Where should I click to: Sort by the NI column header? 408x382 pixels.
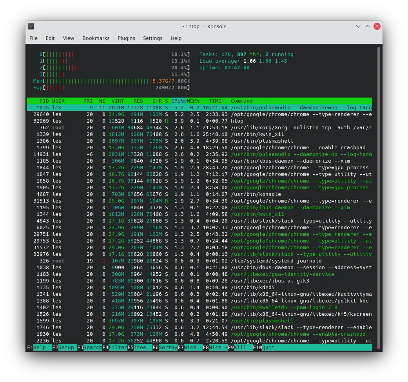tap(102, 101)
